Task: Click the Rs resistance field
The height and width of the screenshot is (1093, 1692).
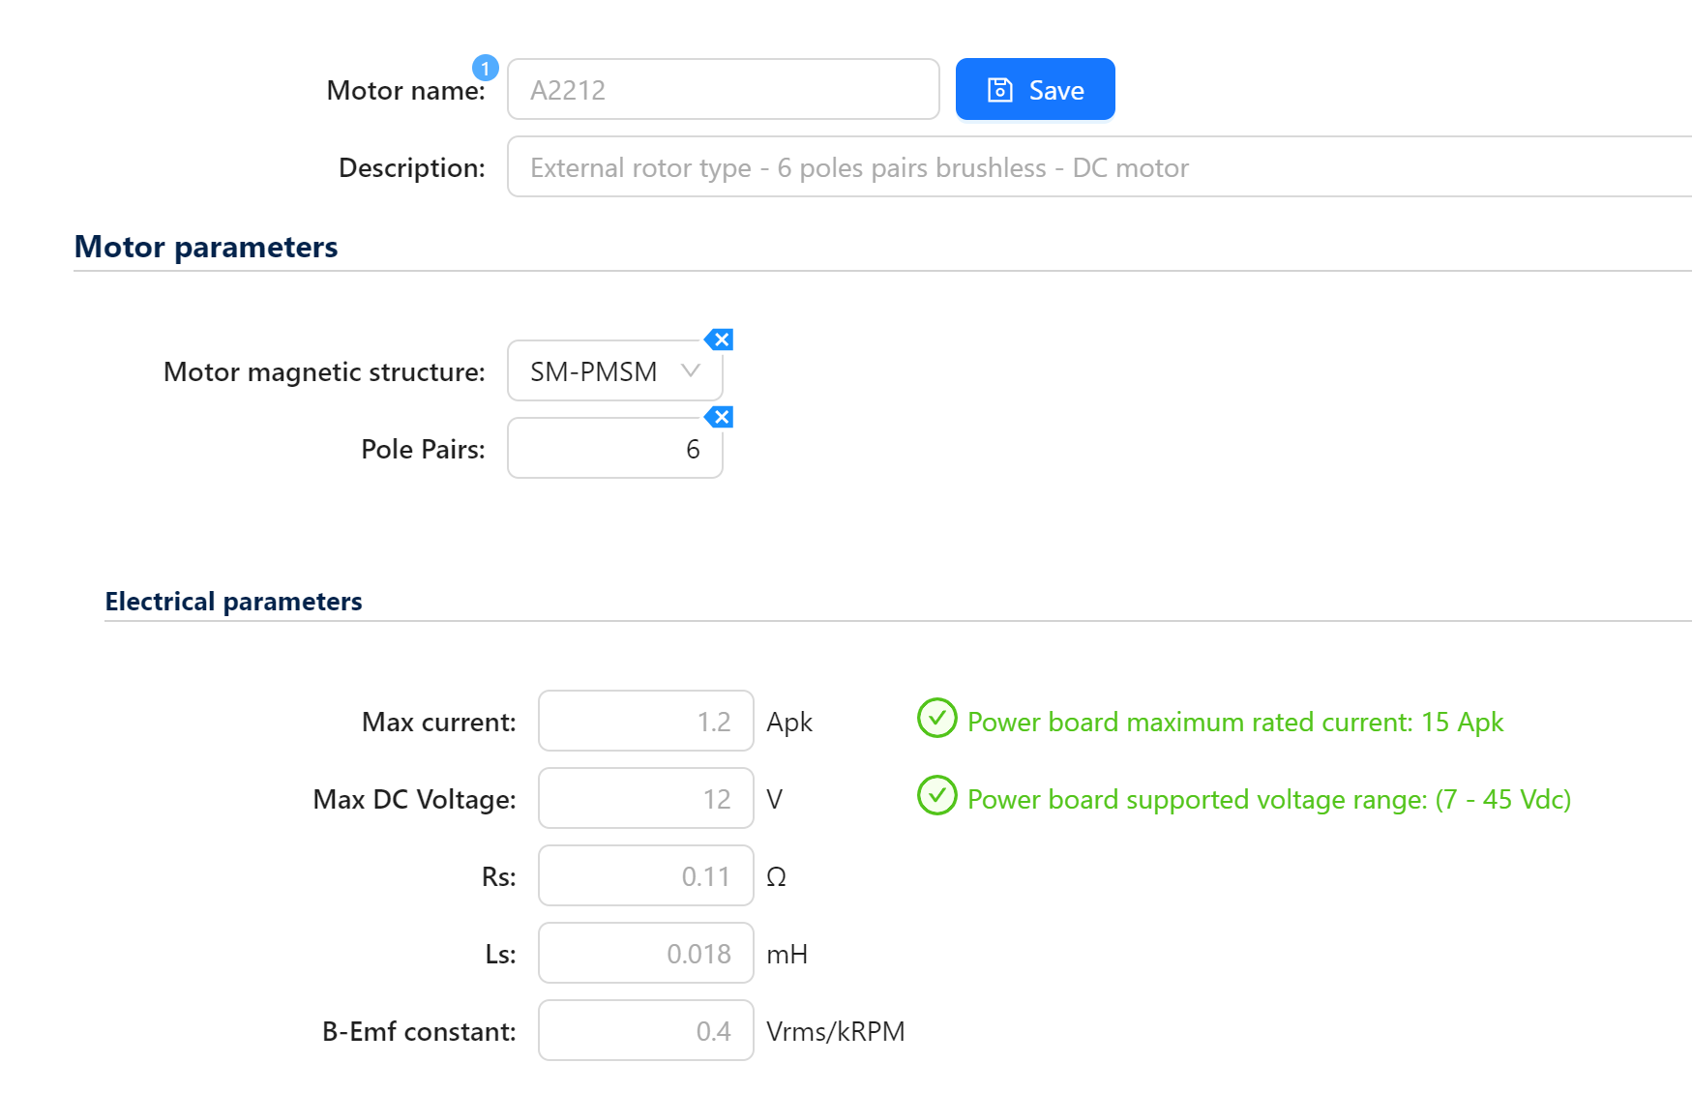Action: 645,875
